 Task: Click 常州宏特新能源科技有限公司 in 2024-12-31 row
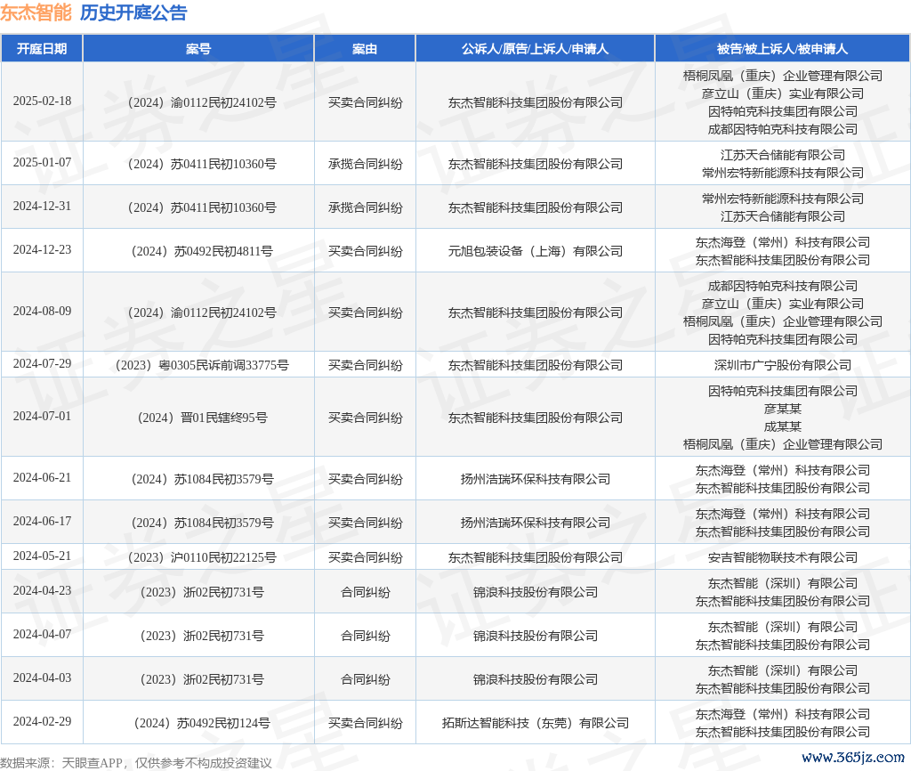point(783,199)
